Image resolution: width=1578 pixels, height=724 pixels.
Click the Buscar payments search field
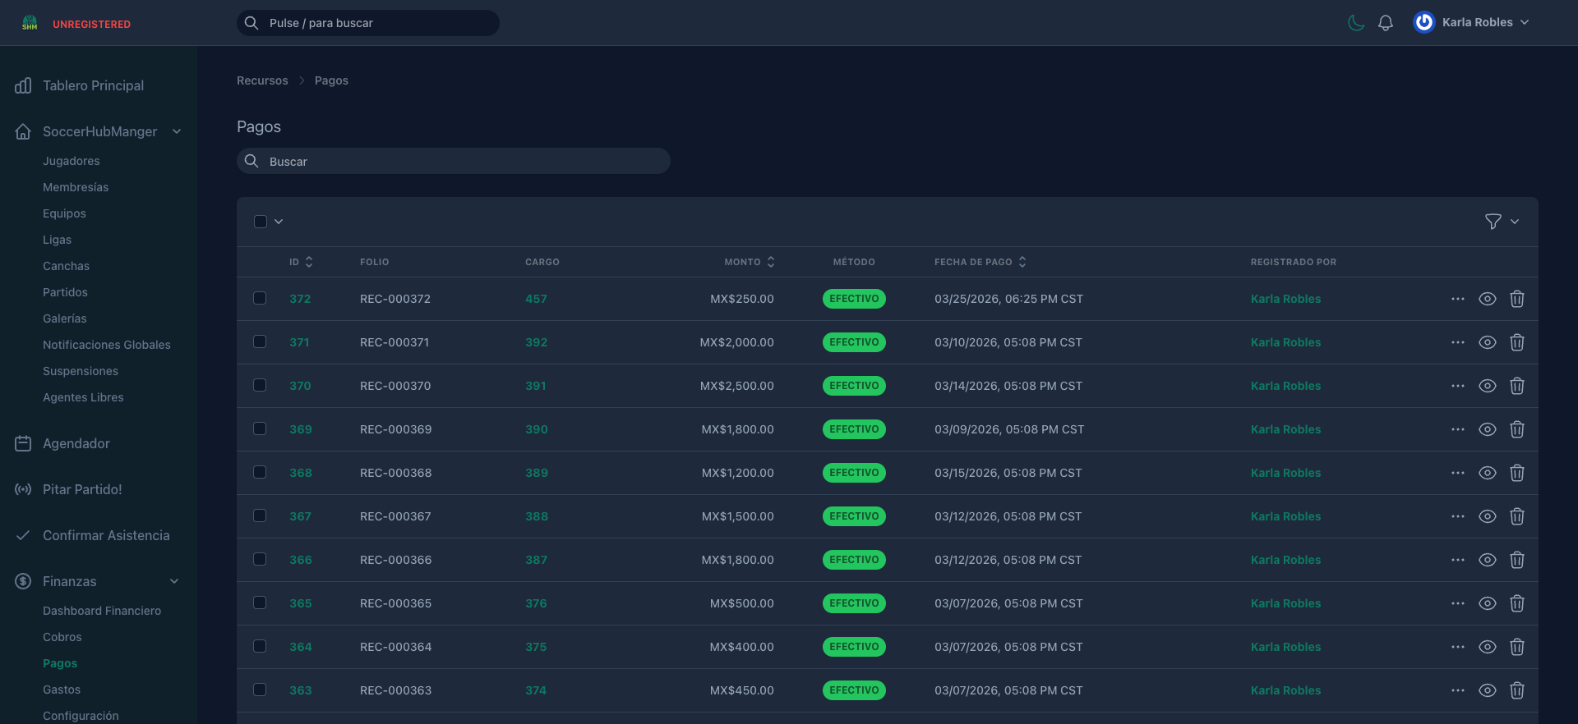tap(454, 162)
